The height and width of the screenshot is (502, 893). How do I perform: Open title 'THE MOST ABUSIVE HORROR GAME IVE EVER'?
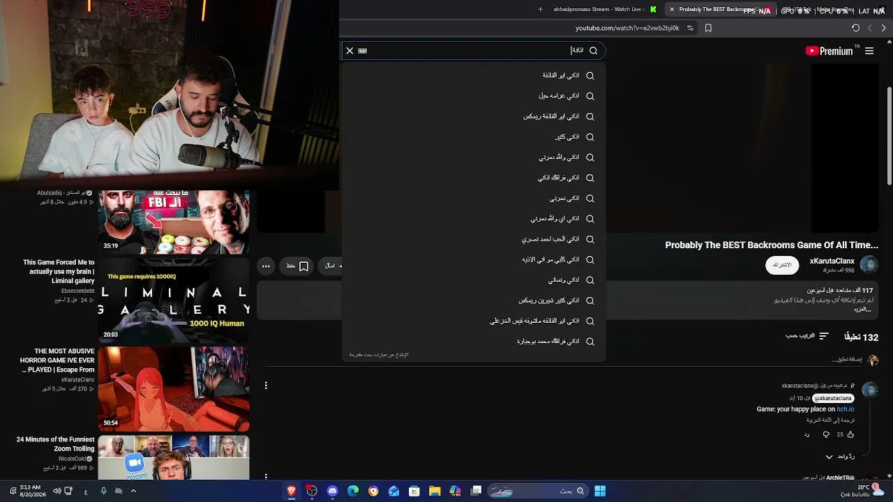57,360
